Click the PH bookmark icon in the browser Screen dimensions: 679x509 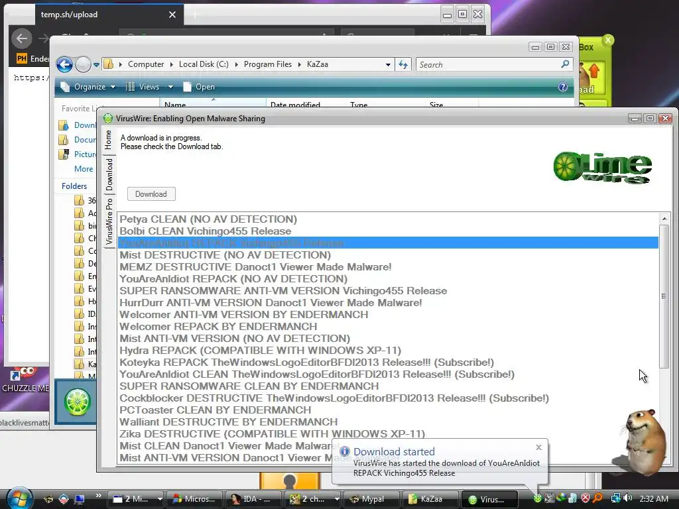click(x=22, y=58)
